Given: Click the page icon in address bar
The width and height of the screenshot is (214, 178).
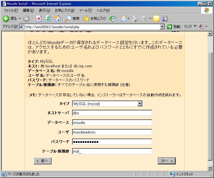Looking at the screenshot, I should (x=22, y=27).
